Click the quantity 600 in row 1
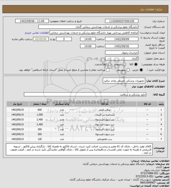 tap(40, 110)
